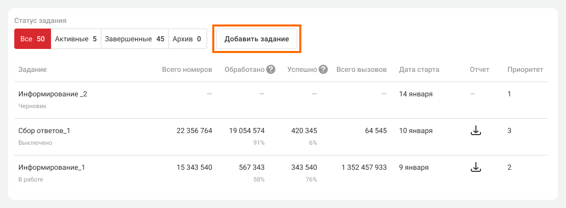Click the Задание column header

click(33, 69)
